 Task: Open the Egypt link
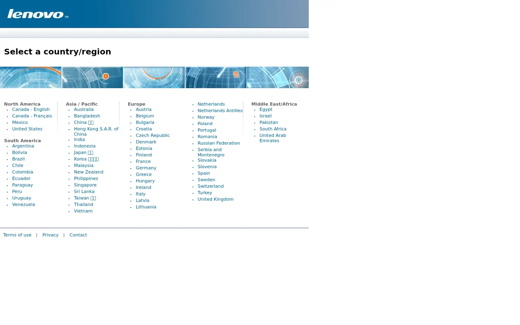tap(266, 109)
